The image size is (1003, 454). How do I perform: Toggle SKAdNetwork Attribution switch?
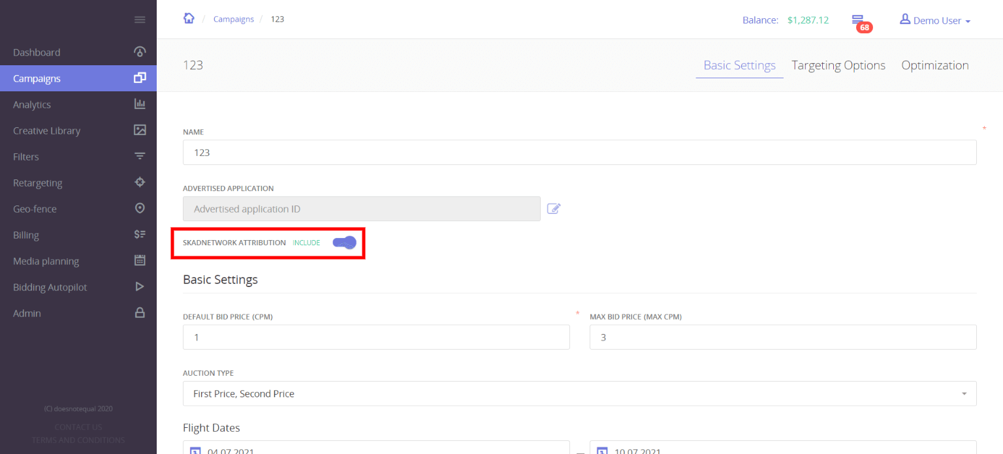[x=344, y=243]
